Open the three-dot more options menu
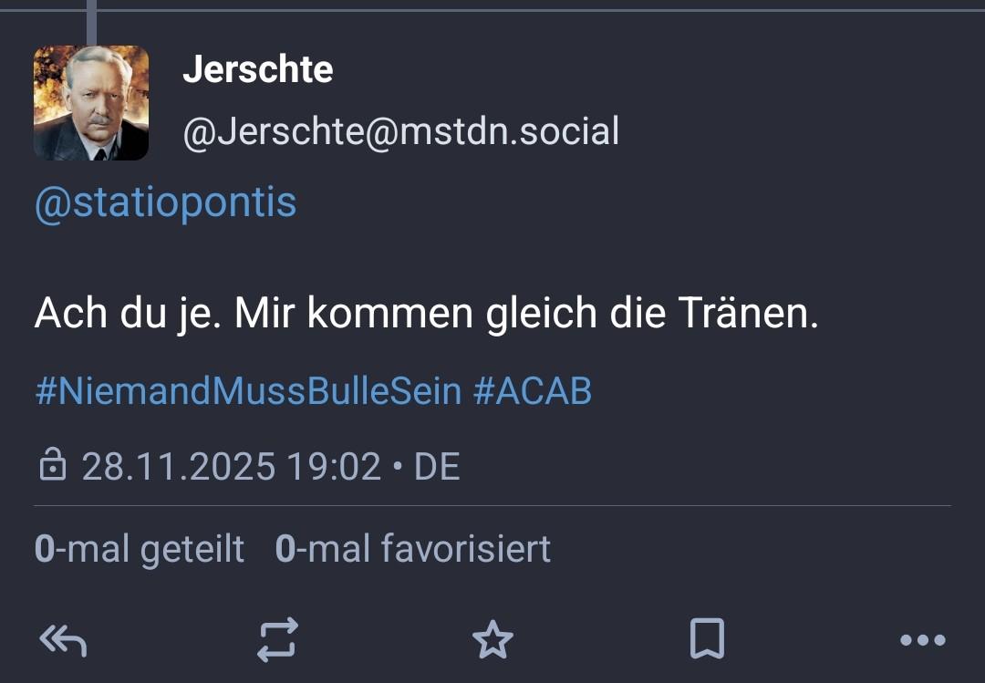The height and width of the screenshot is (683, 985). coord(922,640)
